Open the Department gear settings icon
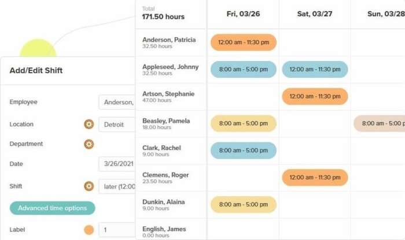405x240 pixels. click(x=89, y=144)
